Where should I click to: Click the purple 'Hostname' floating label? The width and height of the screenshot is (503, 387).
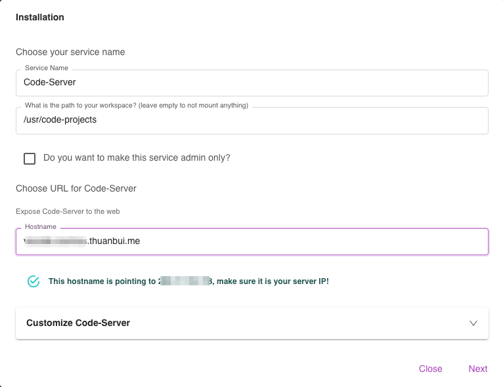41,227
